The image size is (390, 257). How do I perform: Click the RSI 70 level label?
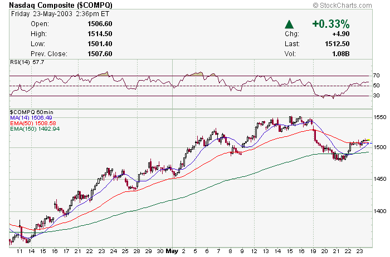tap(376, 76)
